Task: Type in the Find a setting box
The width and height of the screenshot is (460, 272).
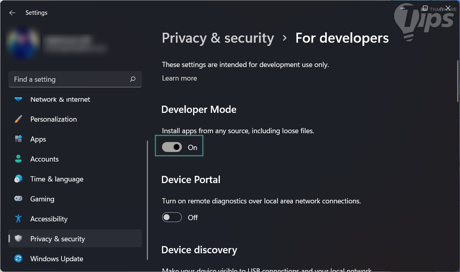Action: (70, 79)
